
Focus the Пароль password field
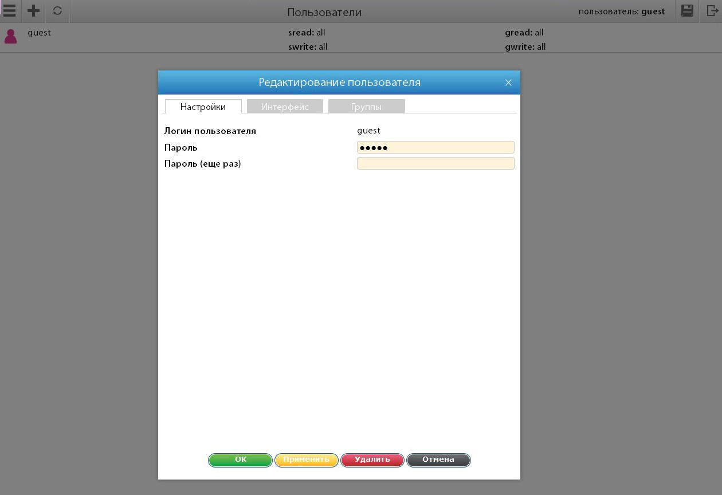(x=435, y=147)
